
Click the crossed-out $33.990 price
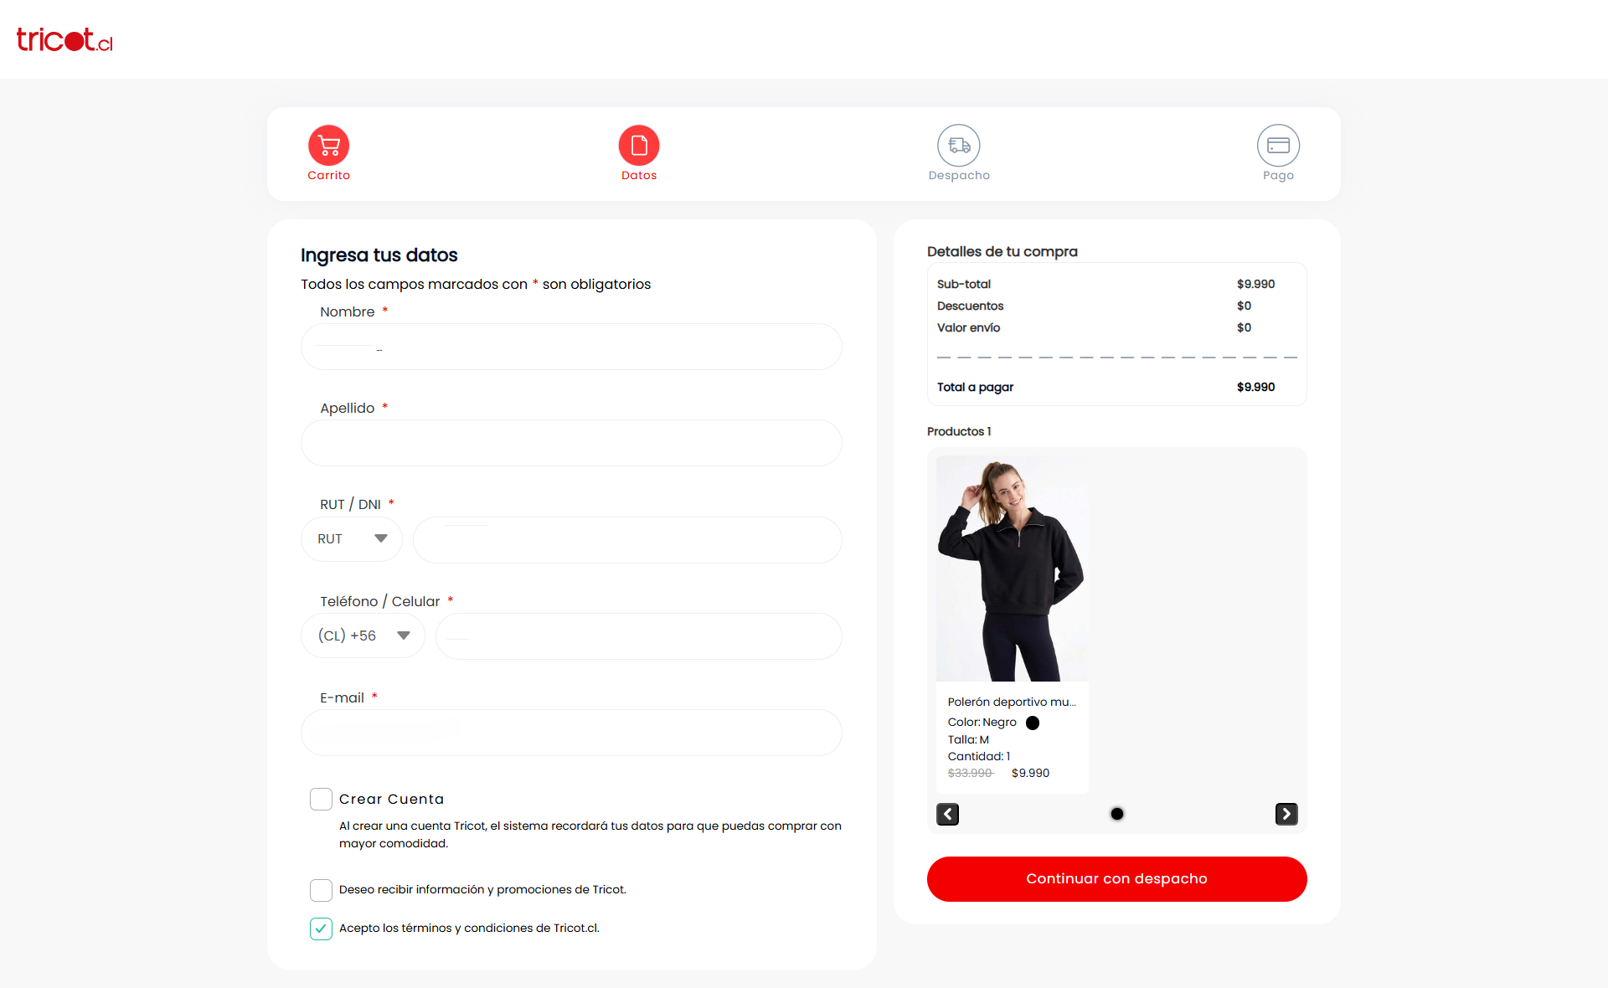[970, 774]
